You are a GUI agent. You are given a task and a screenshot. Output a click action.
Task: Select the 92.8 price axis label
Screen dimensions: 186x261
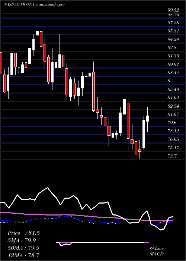[172, 48]
